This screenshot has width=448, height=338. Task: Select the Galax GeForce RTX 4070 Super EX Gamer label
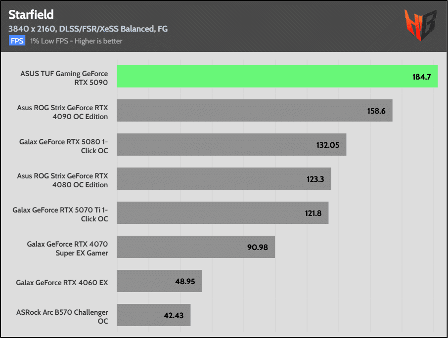(67, 249)
